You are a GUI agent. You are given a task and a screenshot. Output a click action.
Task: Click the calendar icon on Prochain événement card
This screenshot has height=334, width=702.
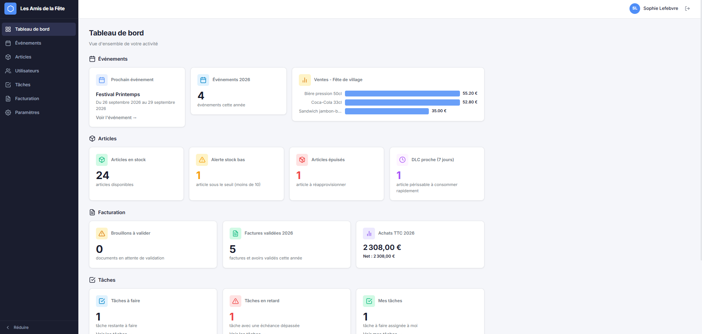pos(102,80)
